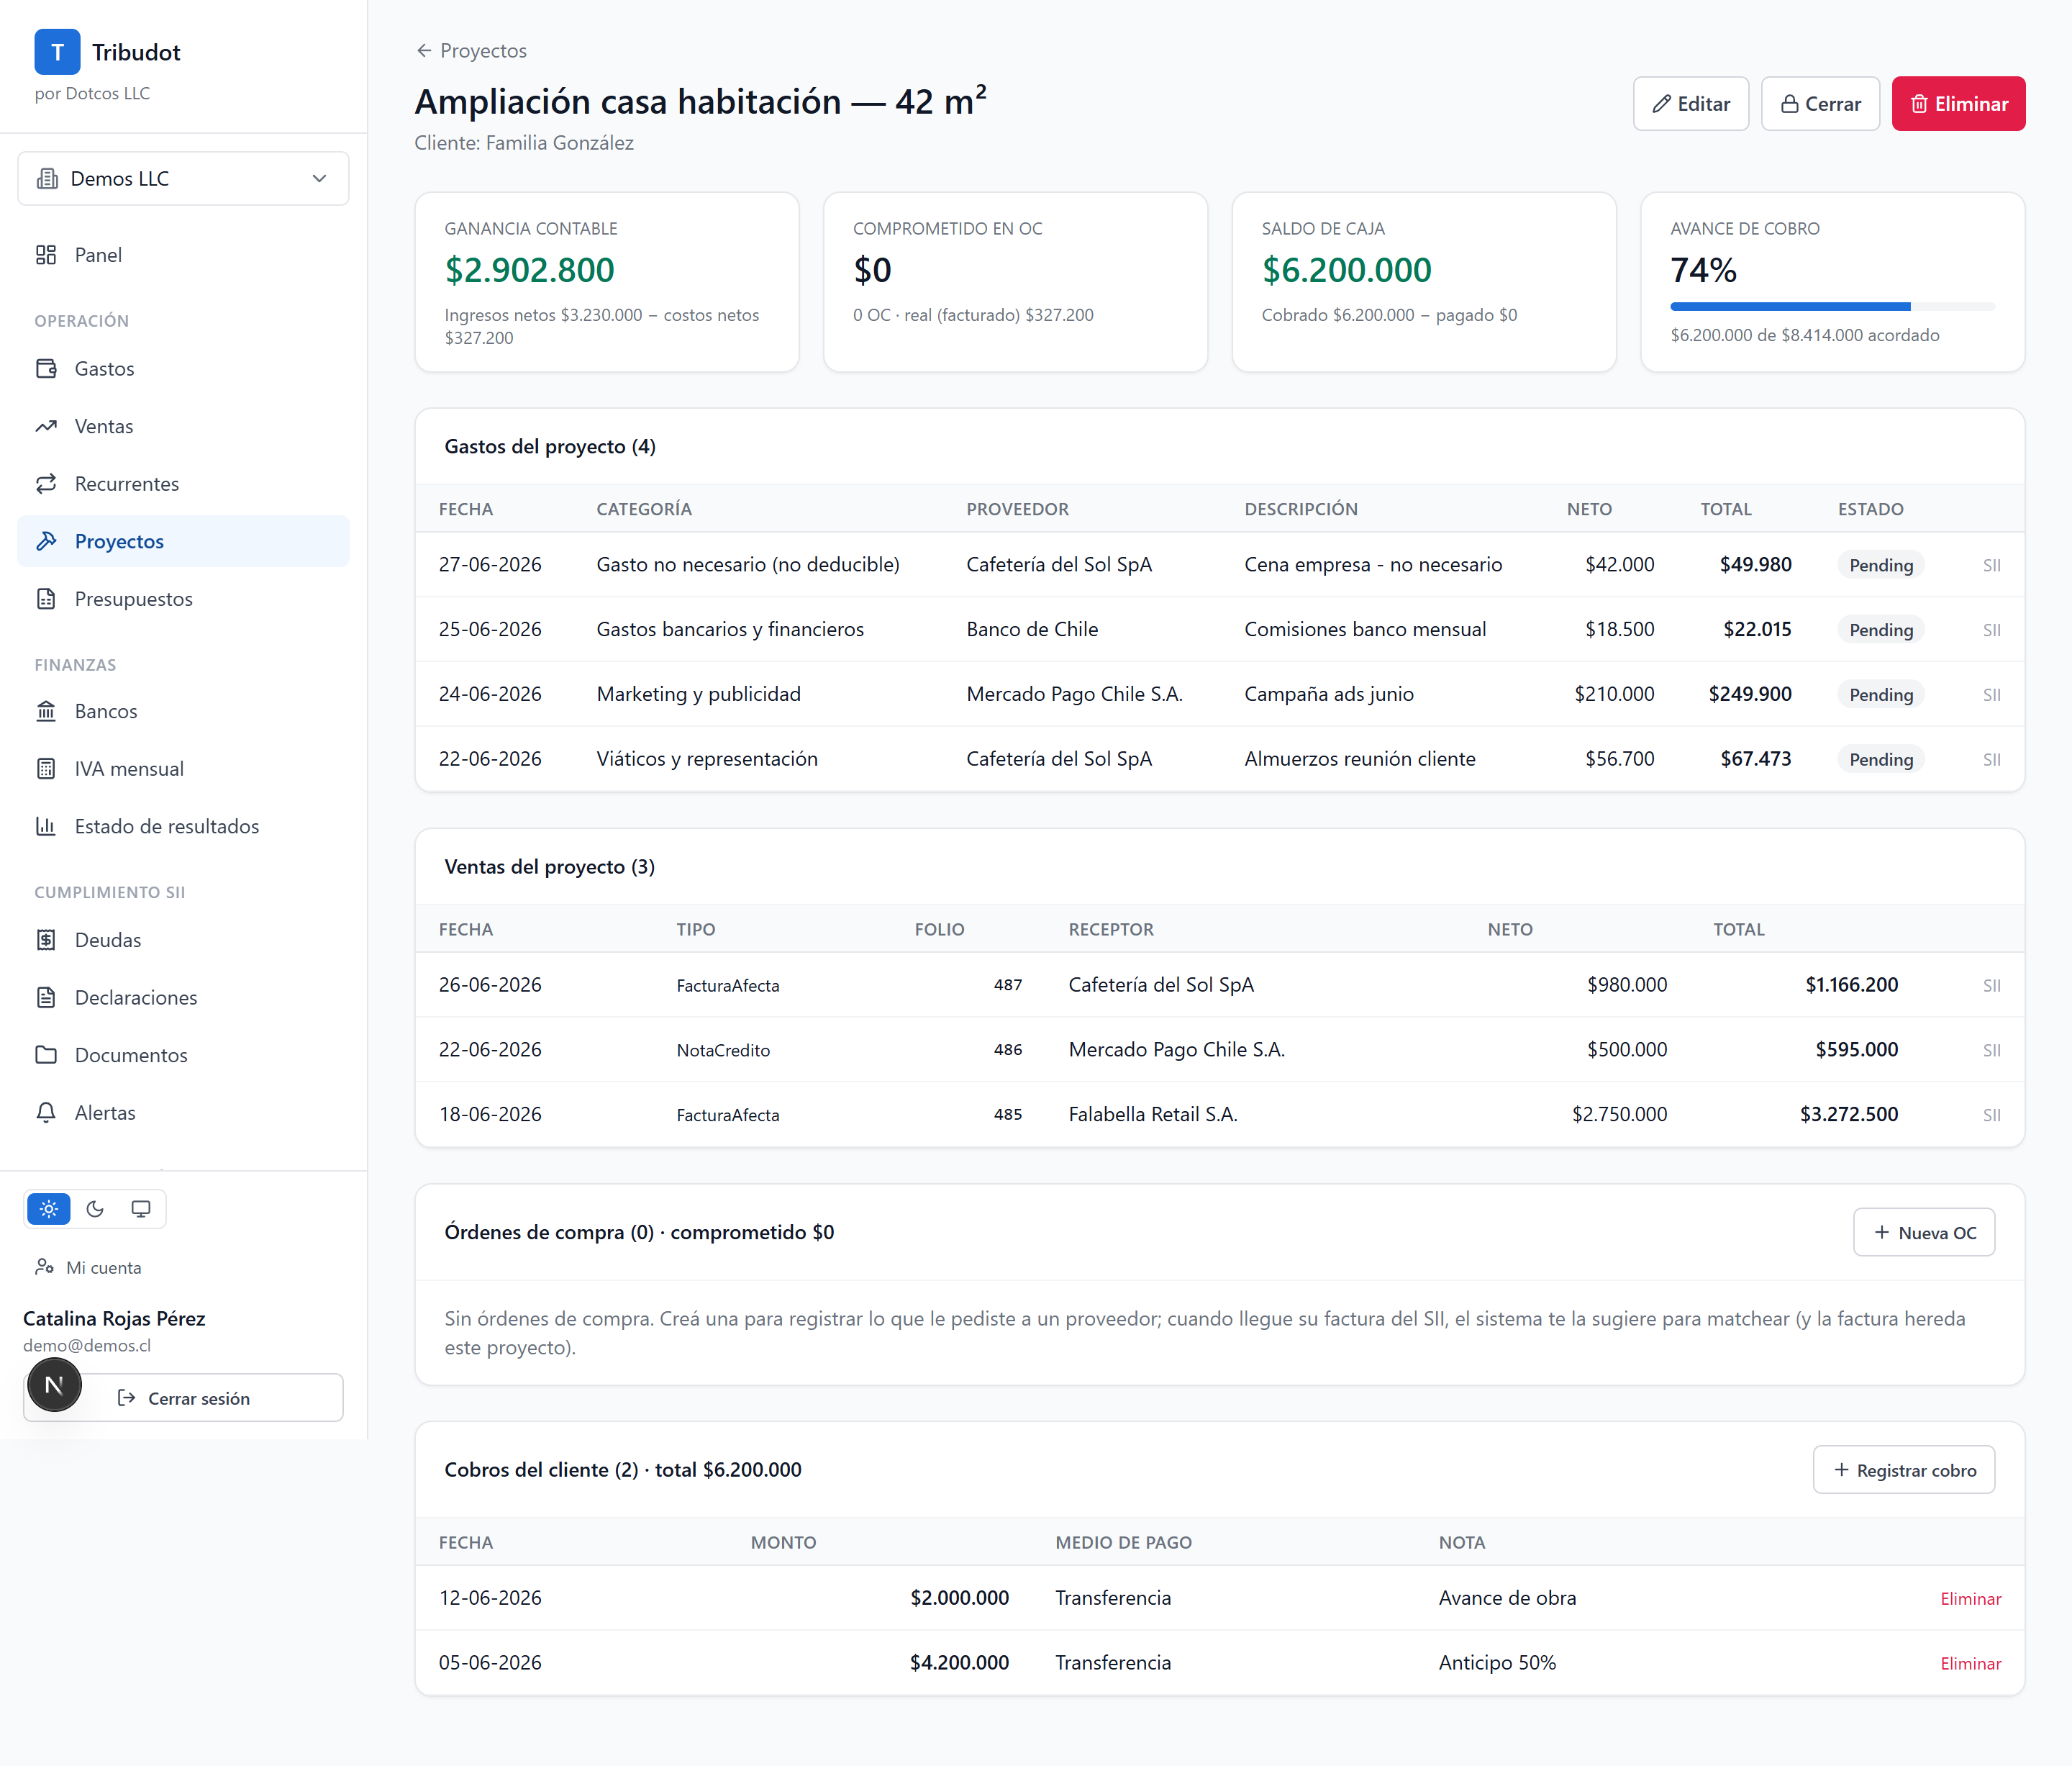Viewport: 2072px width, 1766px height.
Task: Click the Avance de cobro progress bar
Action: [x=1832, y=307]
